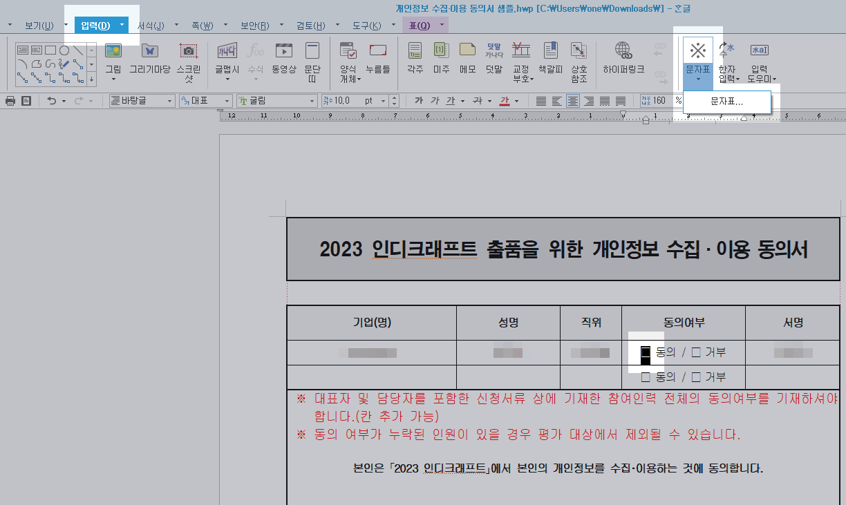
Task: Change font color with red 가 button
Action: tap(505, 101)
